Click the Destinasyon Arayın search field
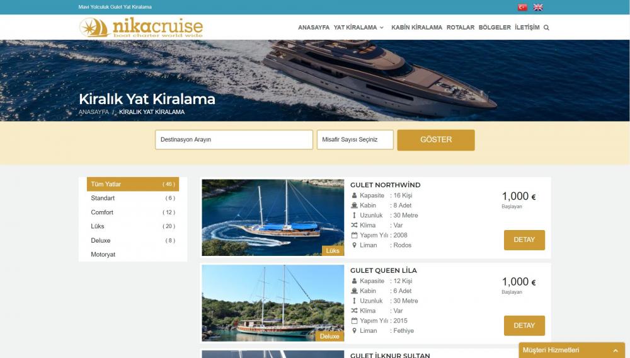This screenshot has width=630, height=358. point(234,139)
